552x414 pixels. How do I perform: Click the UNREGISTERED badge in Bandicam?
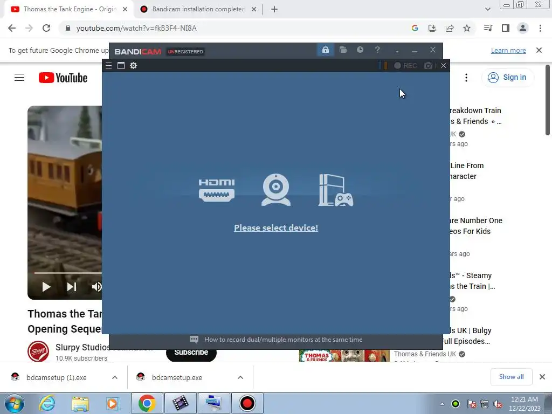[x=185, y=52]
